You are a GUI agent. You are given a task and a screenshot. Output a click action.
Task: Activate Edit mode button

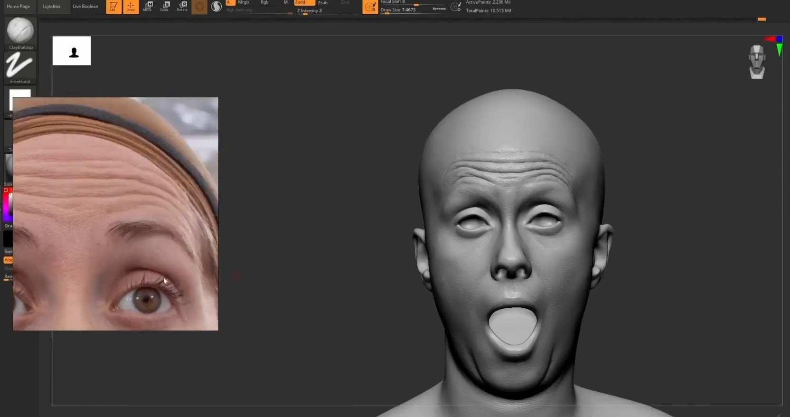pyautogui.click(x=113, y=6)
